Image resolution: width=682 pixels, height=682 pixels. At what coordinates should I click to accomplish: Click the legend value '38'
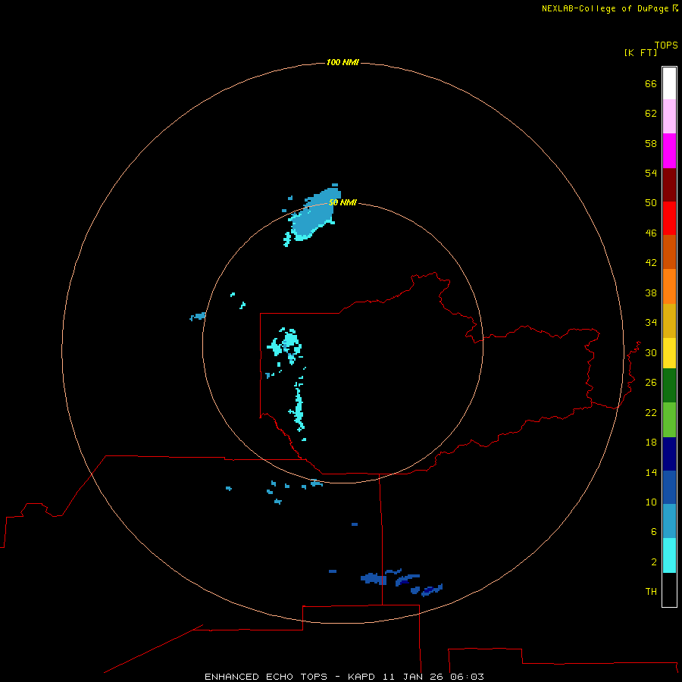pos(651,293)
